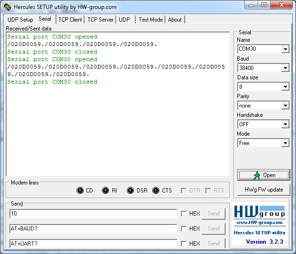
Task: Toggle the DTR checkbox
Action: coord(184,191)
